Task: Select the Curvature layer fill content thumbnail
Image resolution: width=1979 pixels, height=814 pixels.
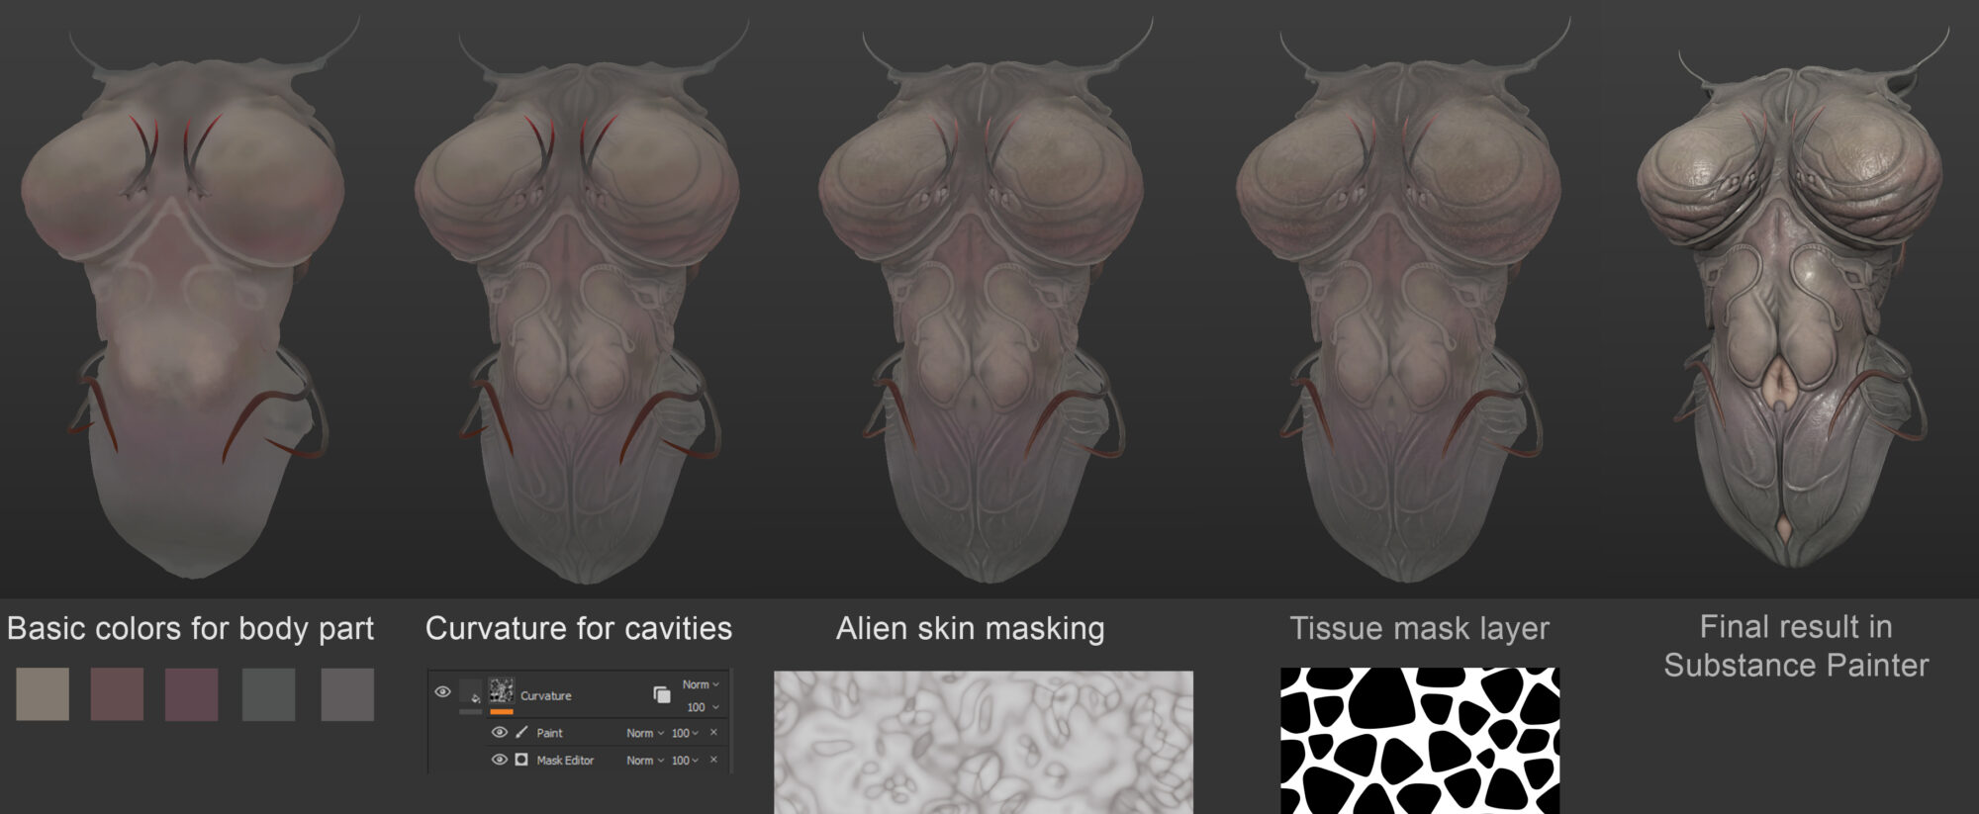Action: point(470,691)
